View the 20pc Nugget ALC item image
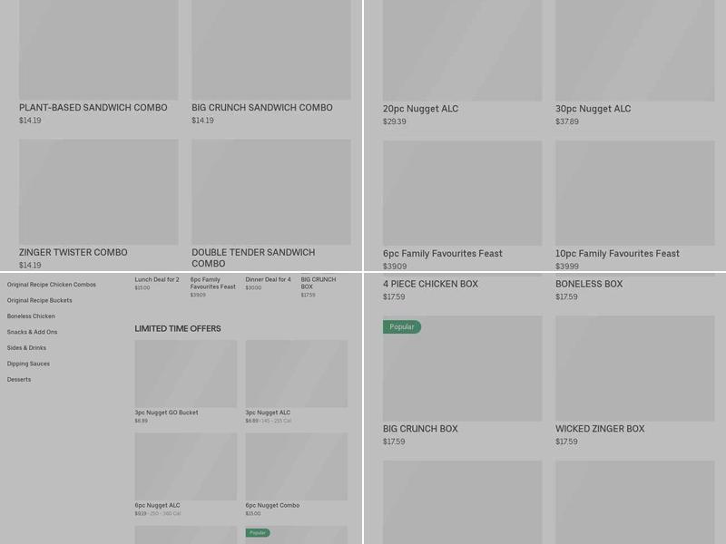Image resolution: width=726 pixels, height=544 pixels. [x=462, y=50]
